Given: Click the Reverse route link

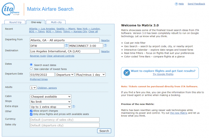Looking at the screenshot, I should click(38, 56).
